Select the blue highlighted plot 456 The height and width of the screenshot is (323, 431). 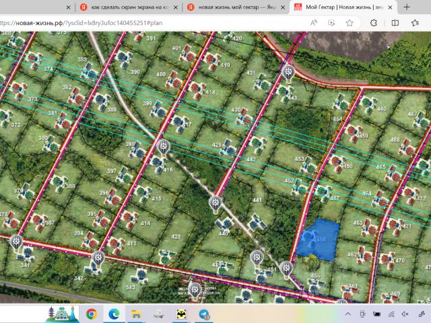tap(319, 240)
